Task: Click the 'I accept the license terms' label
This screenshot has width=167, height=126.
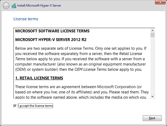Action: [35, 106]
